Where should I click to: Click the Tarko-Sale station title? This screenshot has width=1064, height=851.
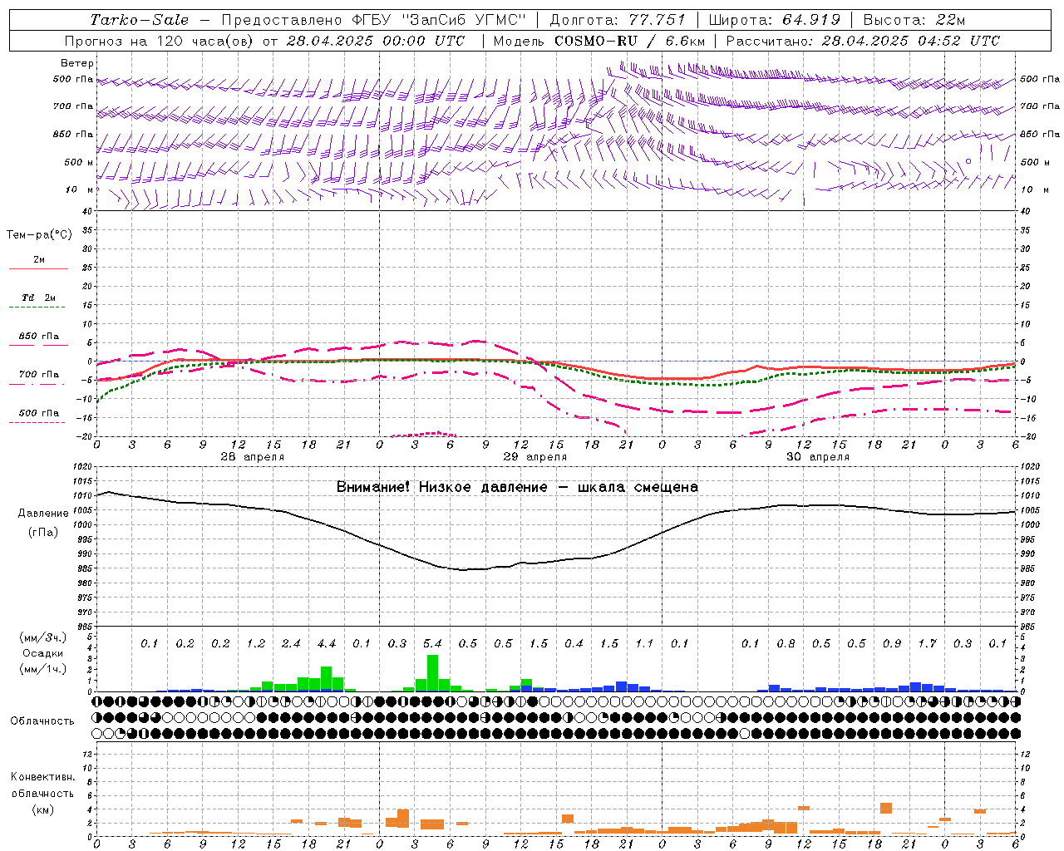click(x=139, y=20)
